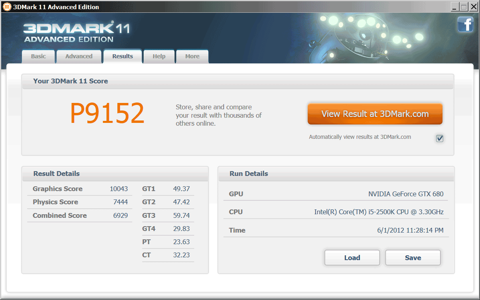Click the Load button

point(352,258)
